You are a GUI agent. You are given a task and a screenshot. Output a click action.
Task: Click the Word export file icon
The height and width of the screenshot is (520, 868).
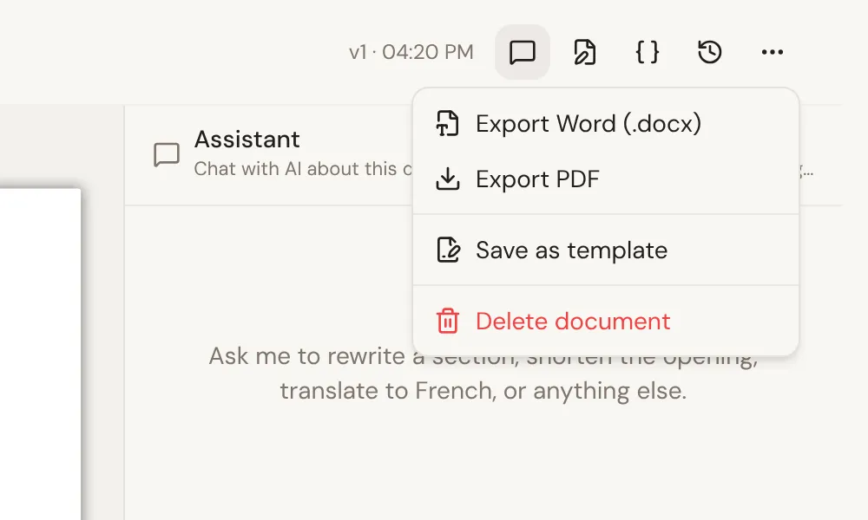point(447,123)
